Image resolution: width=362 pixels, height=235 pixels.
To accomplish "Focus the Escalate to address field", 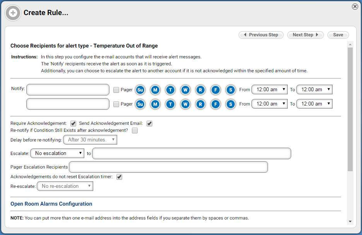I will pyautogui.click(x=191, y=153).
